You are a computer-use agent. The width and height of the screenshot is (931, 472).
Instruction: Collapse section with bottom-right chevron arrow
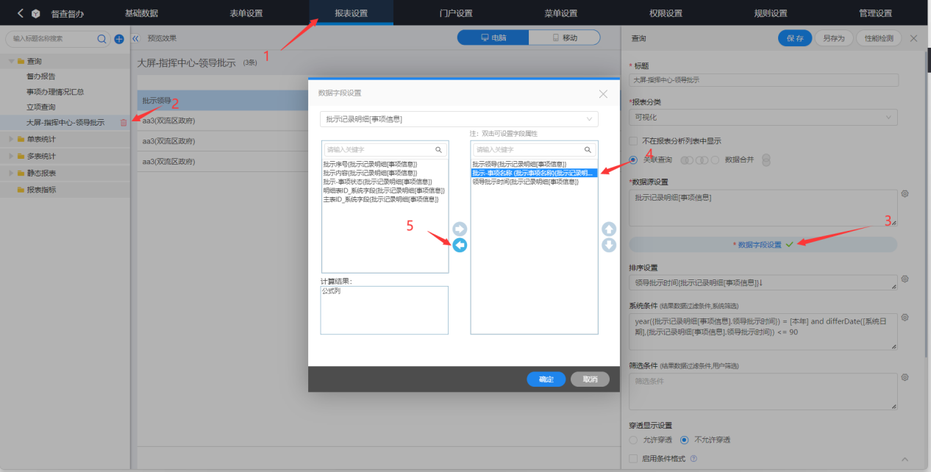pyautogui.click(x=905, y=460)
